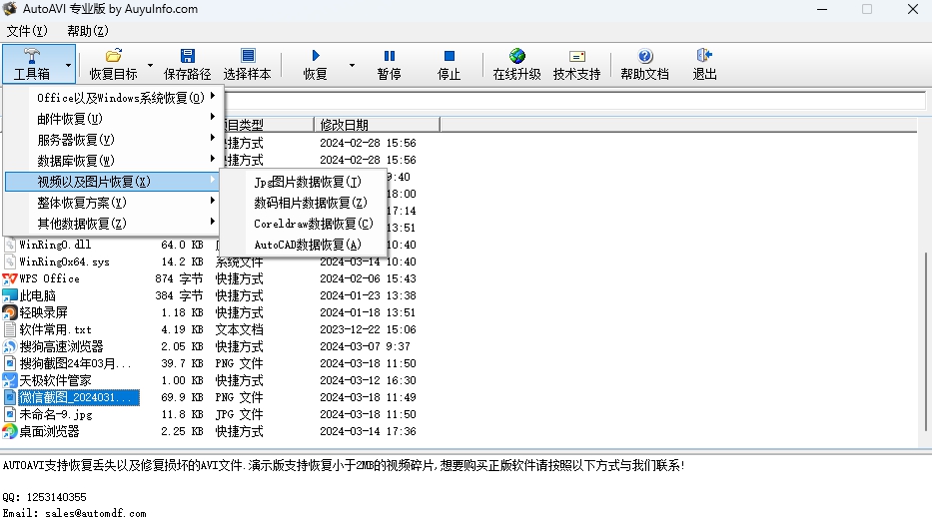Click date 2024-03-18 11:49 cell
The width and height of the screenshot is (932, 520).
368,397
